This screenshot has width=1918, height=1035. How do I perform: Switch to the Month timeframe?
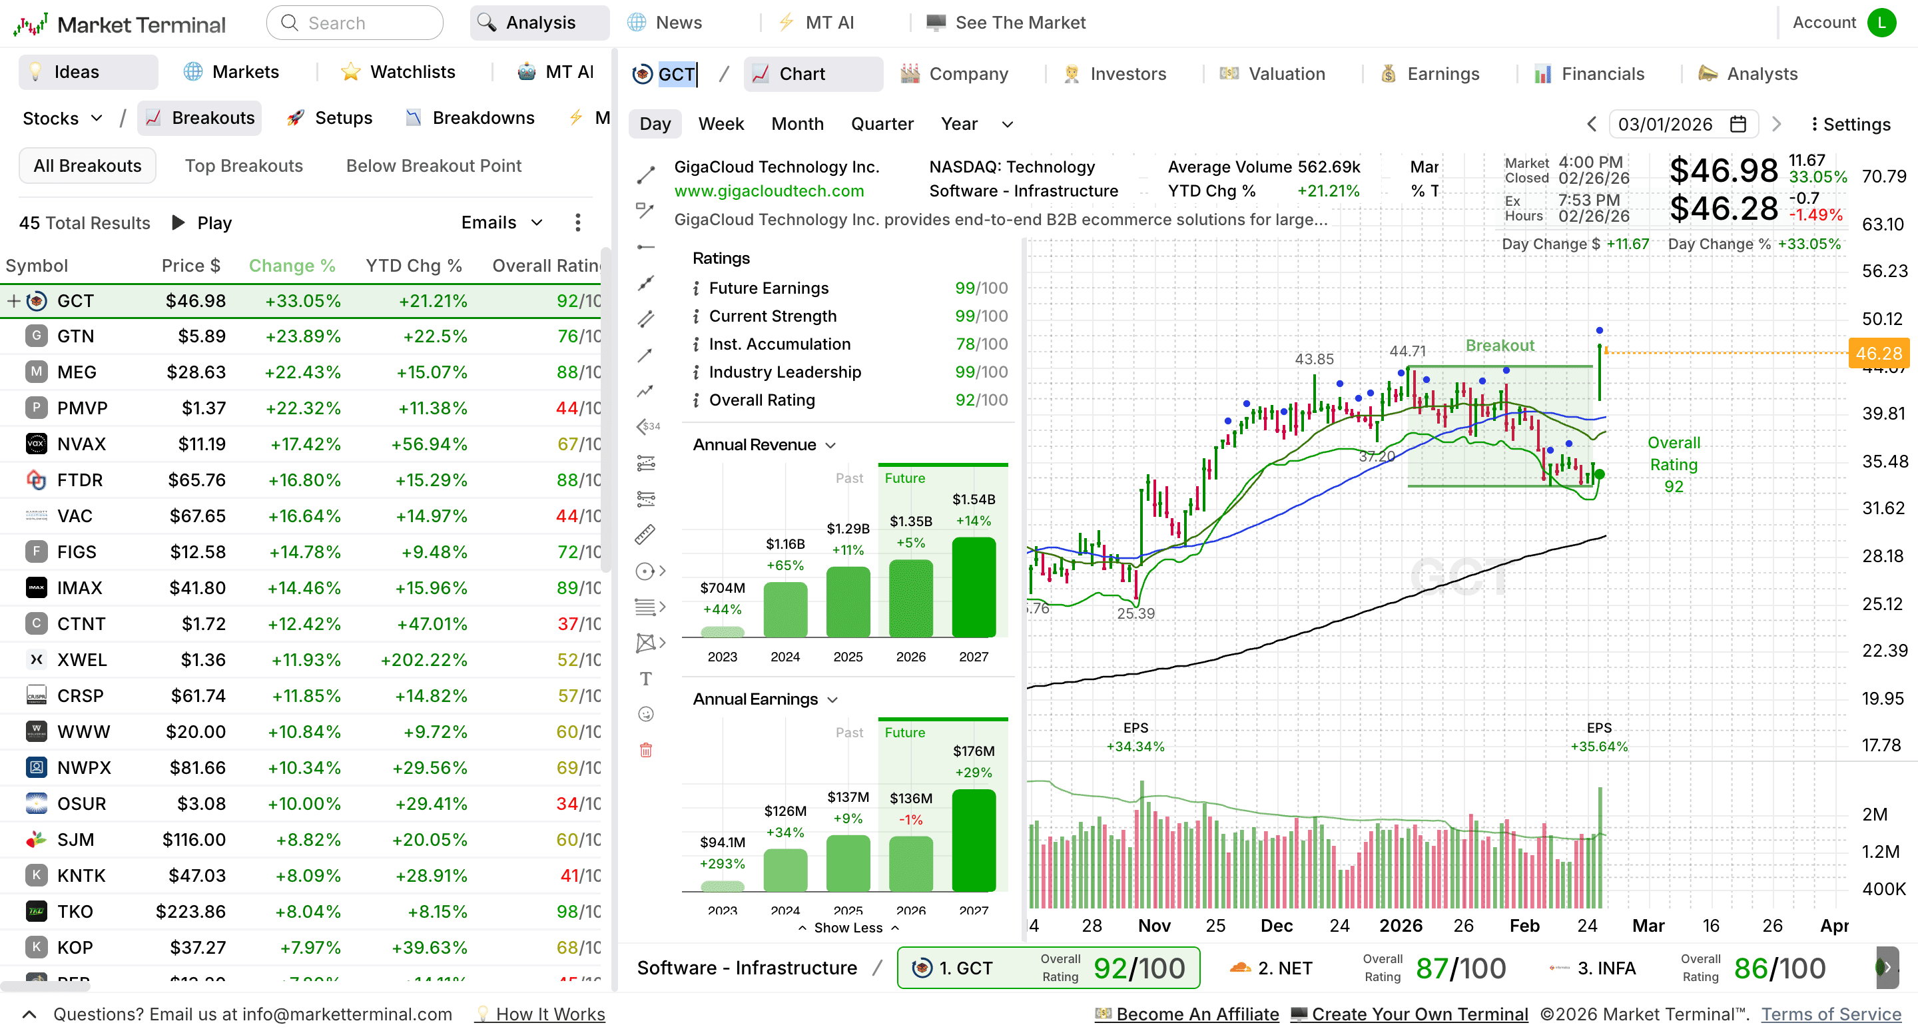point(797,124)
